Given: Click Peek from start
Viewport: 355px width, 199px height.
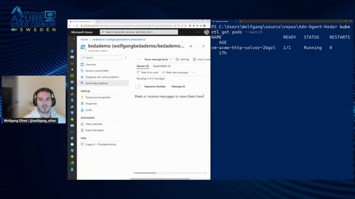Looking at the screenshot, I should [x=148, y=72].
